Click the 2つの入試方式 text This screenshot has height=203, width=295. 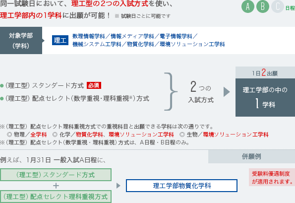(x=201, y=92)
